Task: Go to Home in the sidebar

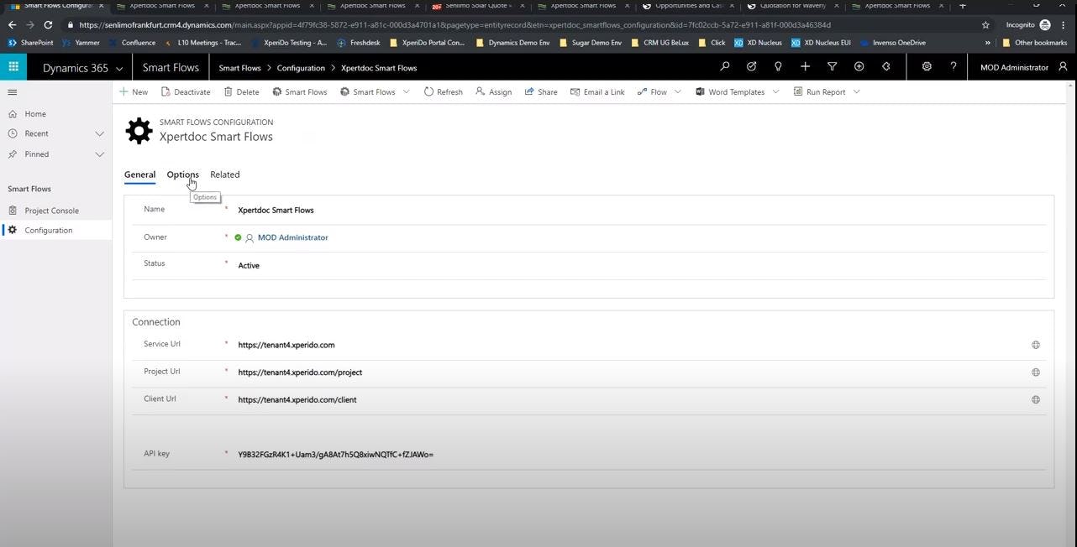Action: pos(35,114)
